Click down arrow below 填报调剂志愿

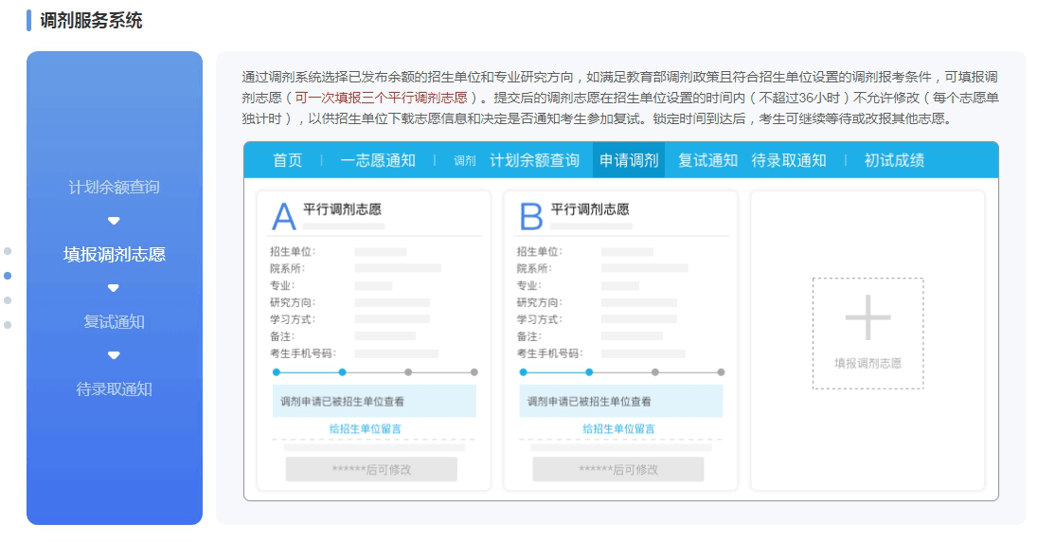(x=114, y=288)
